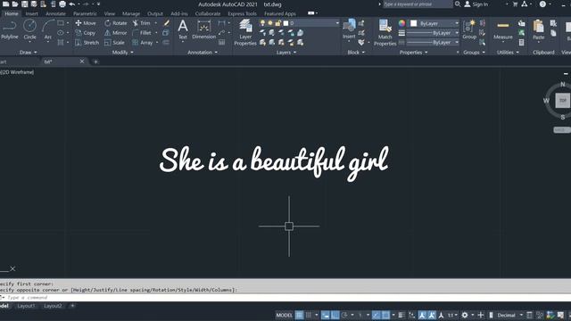Click the Plot printer icon

click(62, 4)
